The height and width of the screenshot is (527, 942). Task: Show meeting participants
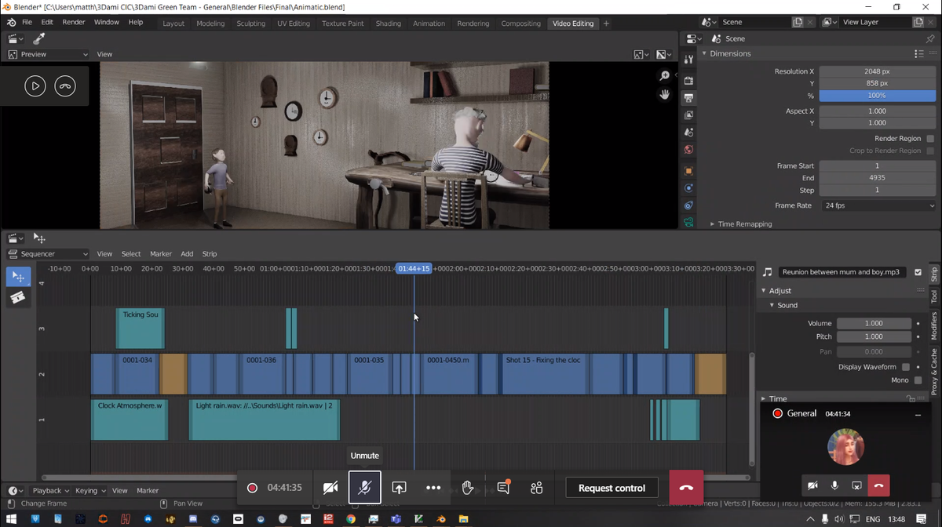pos(537,488)
